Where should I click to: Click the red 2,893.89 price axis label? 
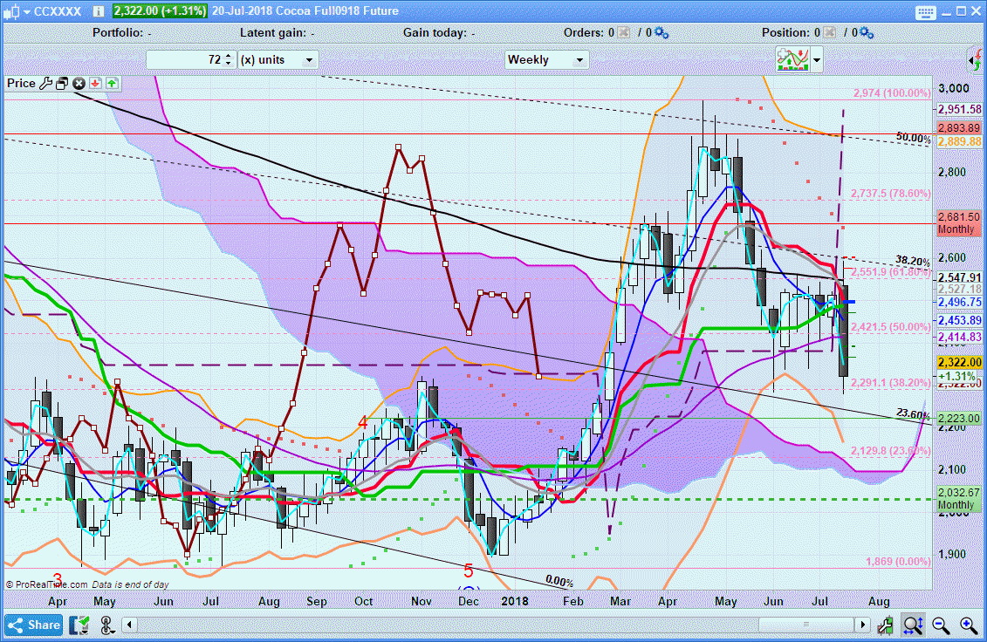[x=959, y=127]
